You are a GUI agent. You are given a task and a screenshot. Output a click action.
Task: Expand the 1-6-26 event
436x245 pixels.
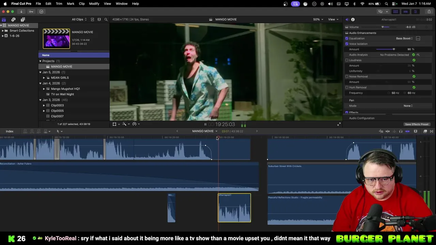(3, 36)
